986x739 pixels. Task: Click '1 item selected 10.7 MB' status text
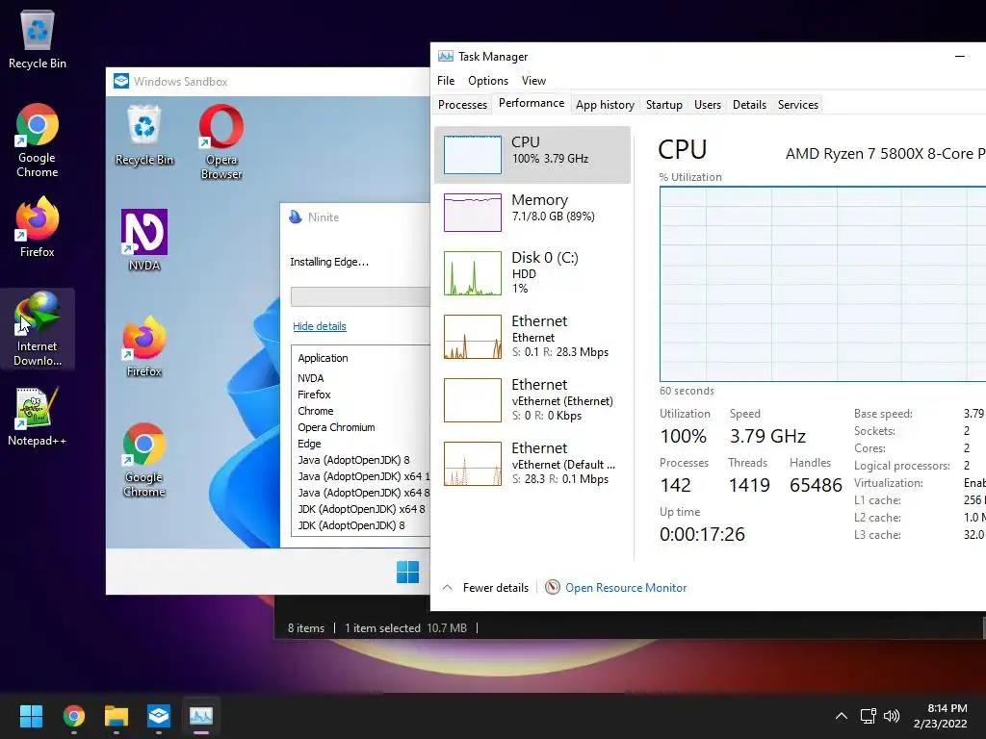tap(405, 627)
